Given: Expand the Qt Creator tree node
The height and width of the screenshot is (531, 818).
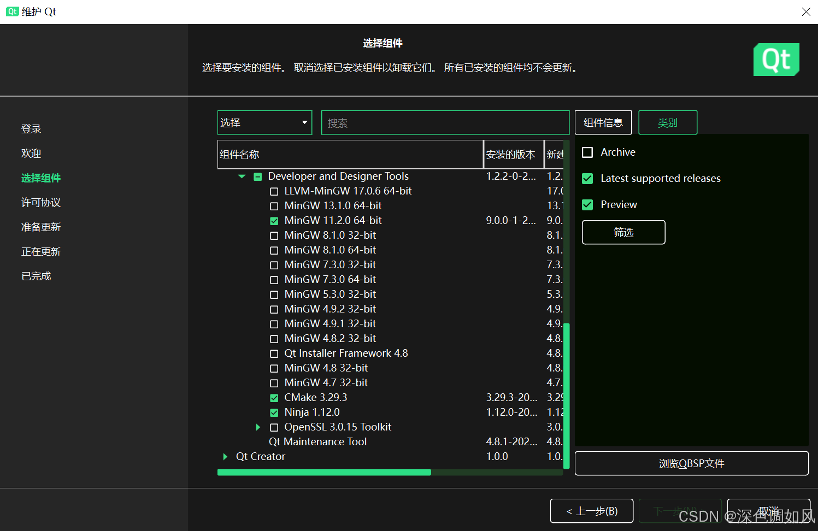Looking at the screenshot, I should point(225,457).
